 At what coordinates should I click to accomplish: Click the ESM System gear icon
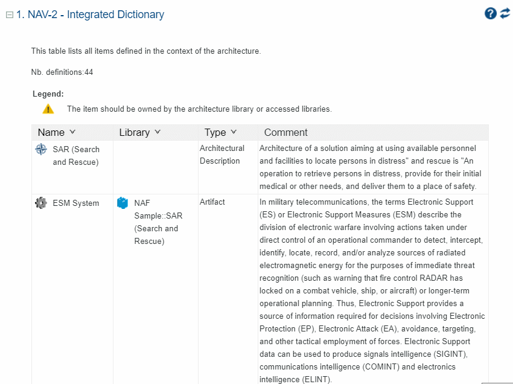click(41, 203)
